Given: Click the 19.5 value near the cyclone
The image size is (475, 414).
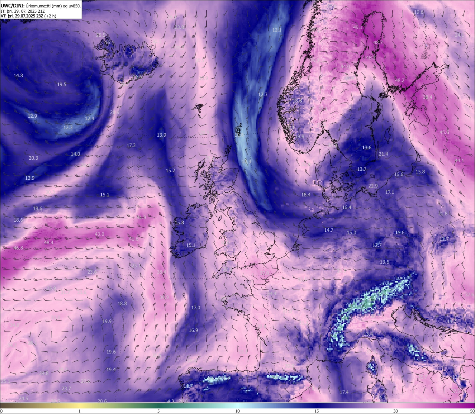Looking at the screenshot, I should pos(62,84).
